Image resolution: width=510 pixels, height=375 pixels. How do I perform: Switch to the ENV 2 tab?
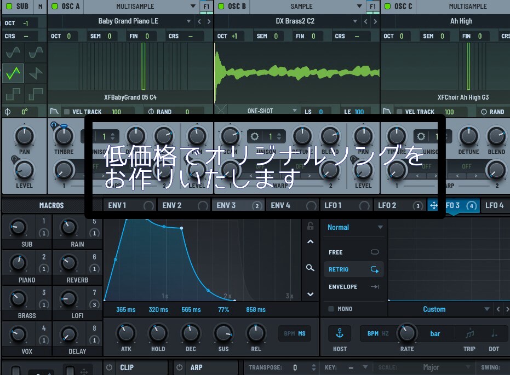pyautogui.click(x=184, y=205)
